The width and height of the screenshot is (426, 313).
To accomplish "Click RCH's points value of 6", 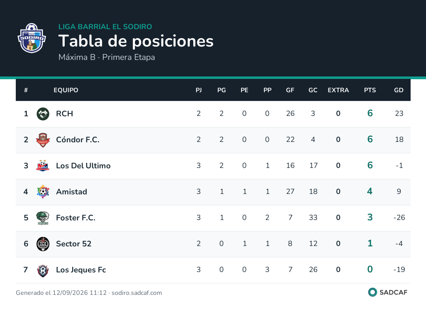I will click(x=370, y=113).
